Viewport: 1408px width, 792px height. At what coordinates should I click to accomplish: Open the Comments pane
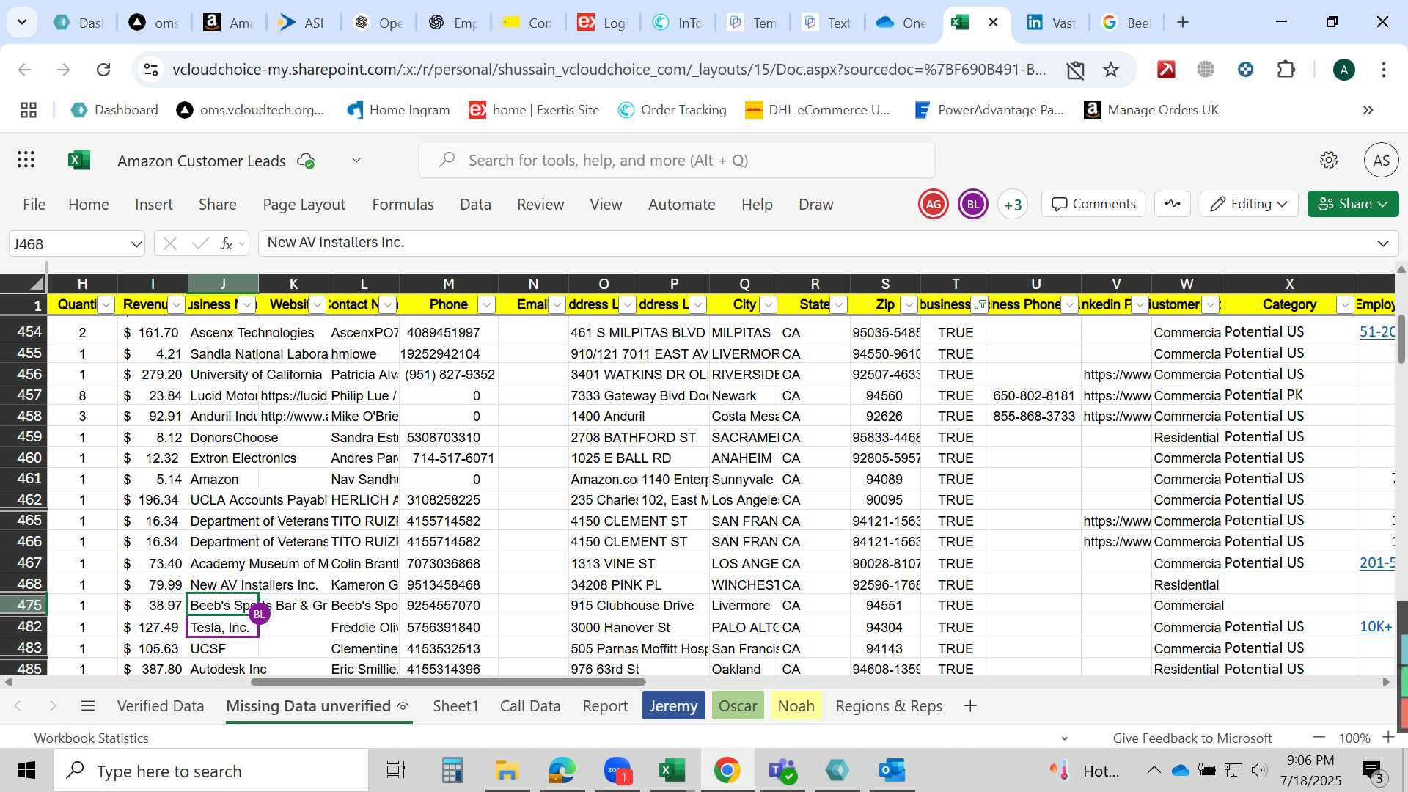[x=1093, y=204]
